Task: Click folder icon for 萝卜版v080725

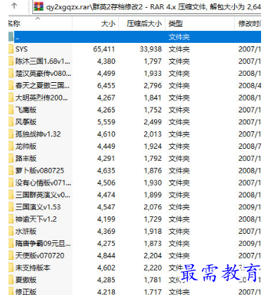Action: pyautogui.click(x=11, y=171)
